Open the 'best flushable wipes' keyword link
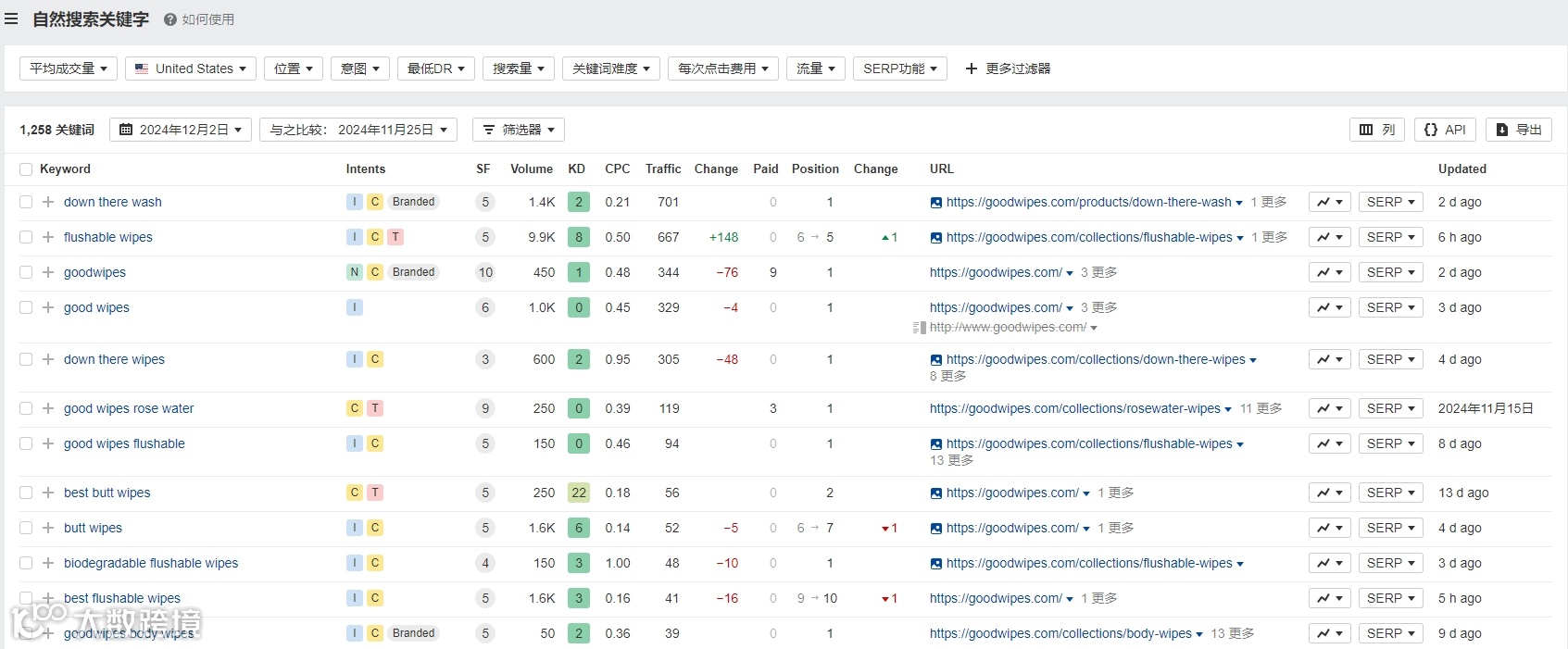Viewport: 1568px width, 649px height. tap(122, 598)
